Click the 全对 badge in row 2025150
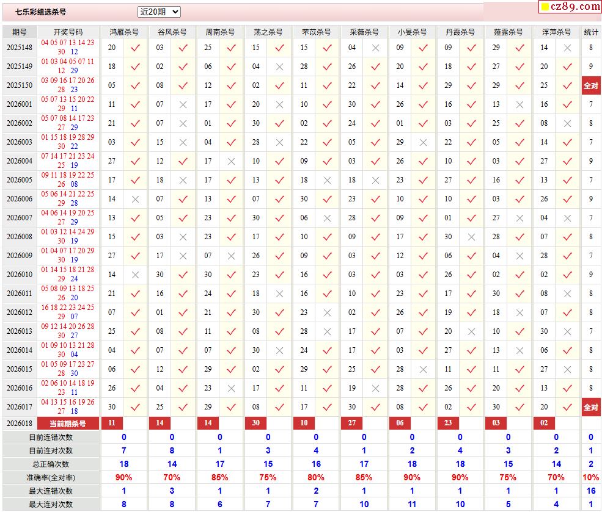 click(590, 85)
